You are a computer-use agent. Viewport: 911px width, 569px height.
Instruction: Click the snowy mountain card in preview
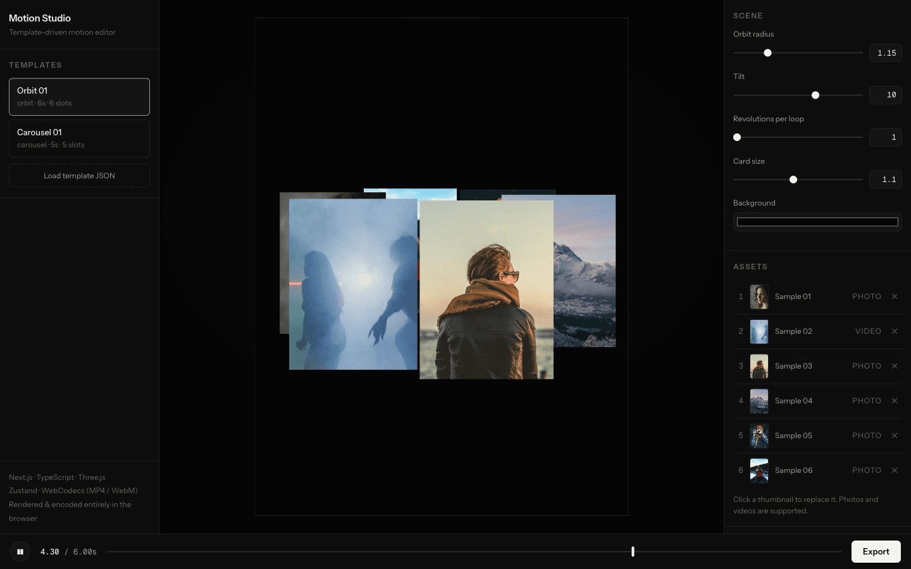tap(585, 272)
